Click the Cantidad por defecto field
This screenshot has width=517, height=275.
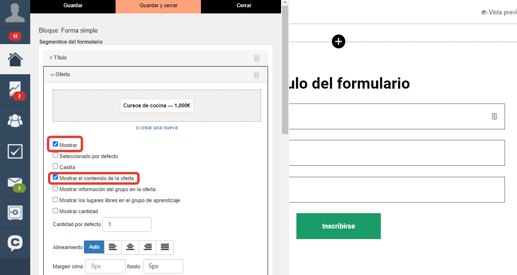pos(127,224)
